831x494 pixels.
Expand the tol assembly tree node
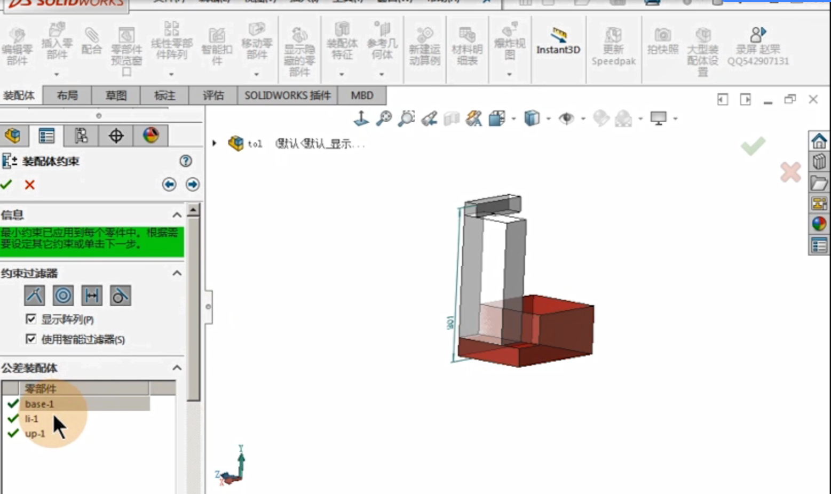[x=215, y=143]
